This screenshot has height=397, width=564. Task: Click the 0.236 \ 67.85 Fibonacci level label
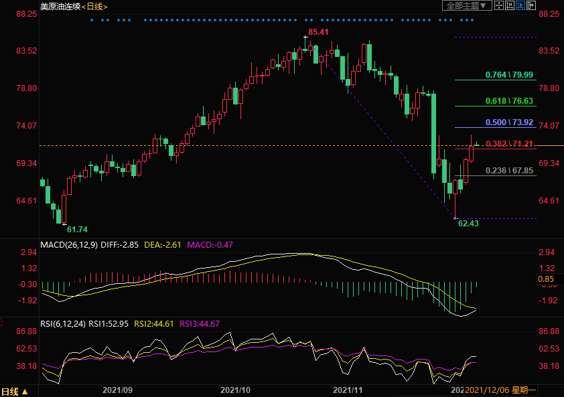510,171
